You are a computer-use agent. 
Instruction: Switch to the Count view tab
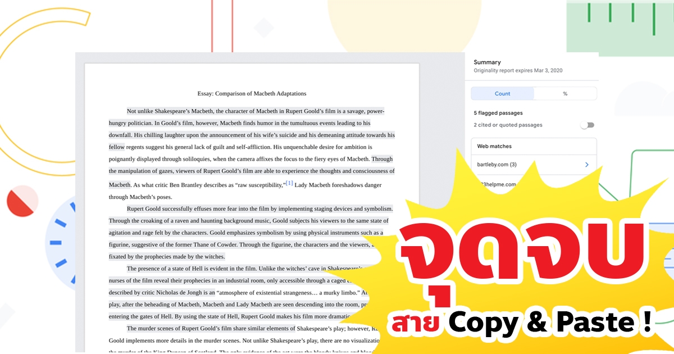502,94
